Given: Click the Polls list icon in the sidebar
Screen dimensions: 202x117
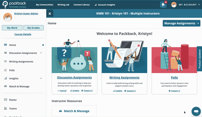Looking at the screenshot, I should (6, 70).
